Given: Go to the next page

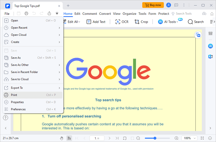Looking at the screenshot, I should coord(109,138).
